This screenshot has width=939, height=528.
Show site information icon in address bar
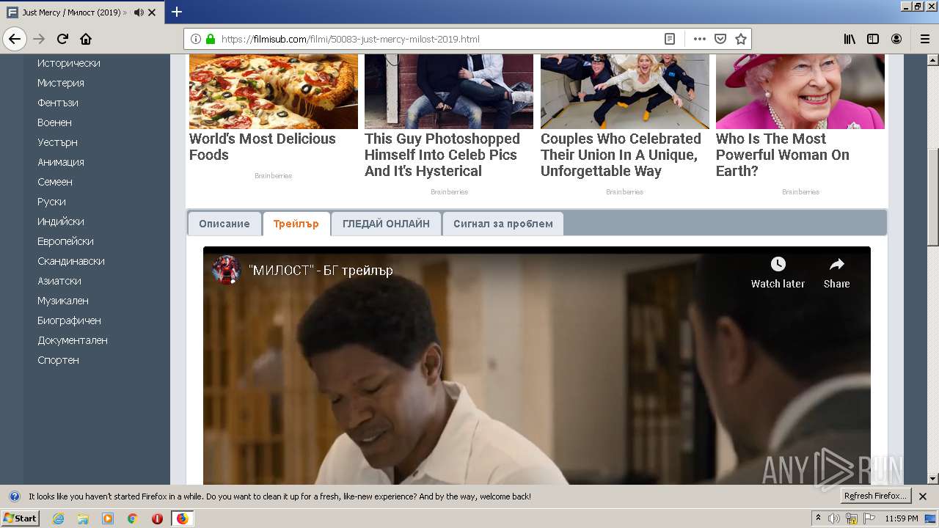[x=196, y=39]
